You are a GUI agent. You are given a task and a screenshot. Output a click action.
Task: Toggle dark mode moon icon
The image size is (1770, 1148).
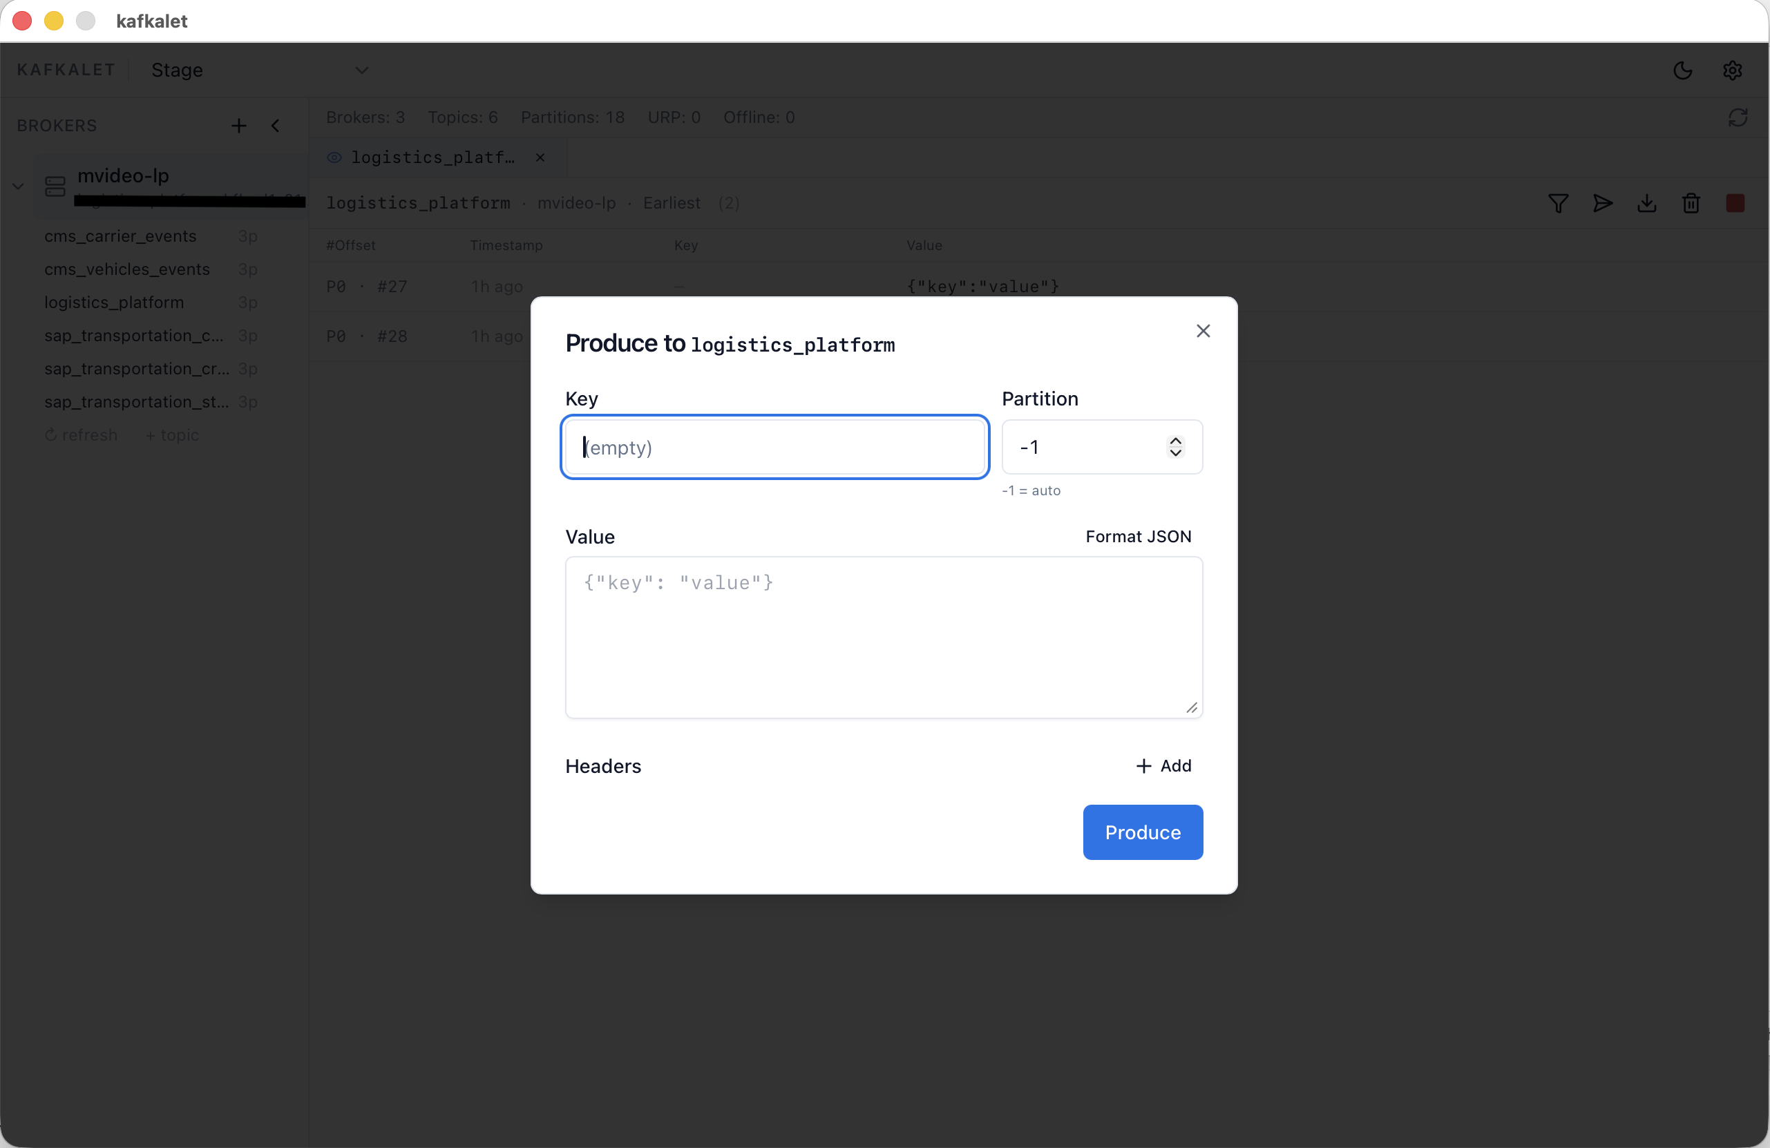[1682, 70]
